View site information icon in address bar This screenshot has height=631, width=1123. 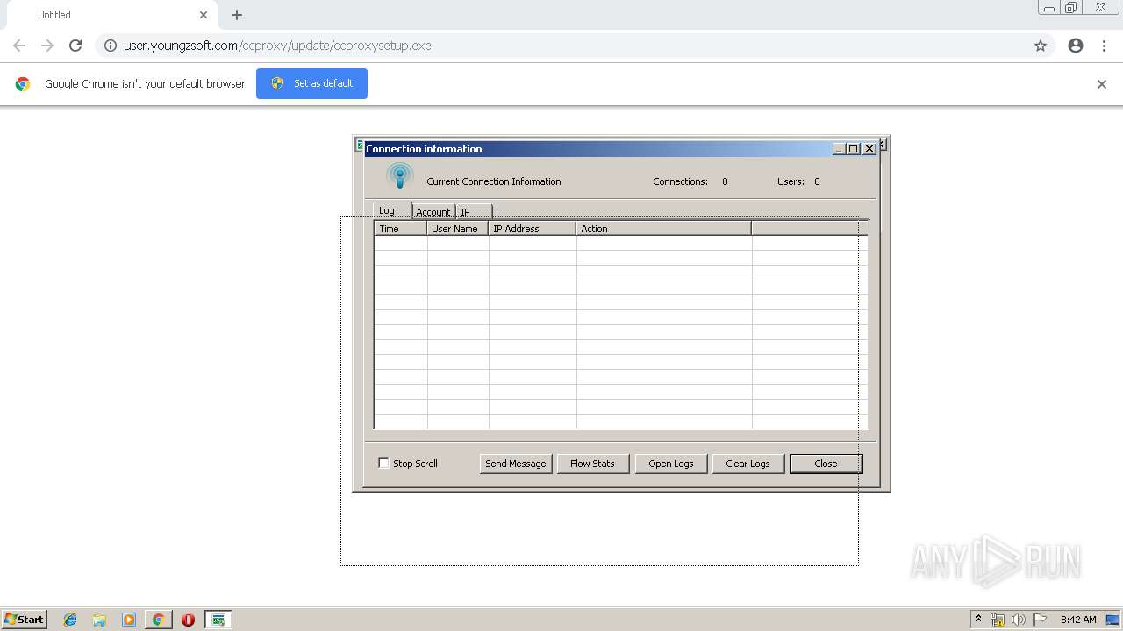[x=110, y=46]
